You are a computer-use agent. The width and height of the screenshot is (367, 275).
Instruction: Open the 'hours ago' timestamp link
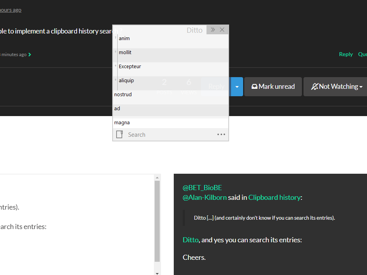[11, 10]
